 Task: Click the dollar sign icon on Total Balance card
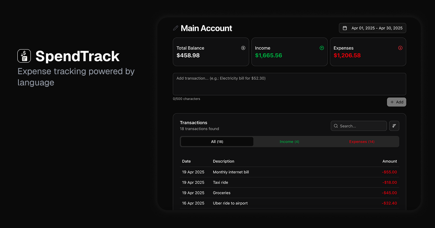243,48
